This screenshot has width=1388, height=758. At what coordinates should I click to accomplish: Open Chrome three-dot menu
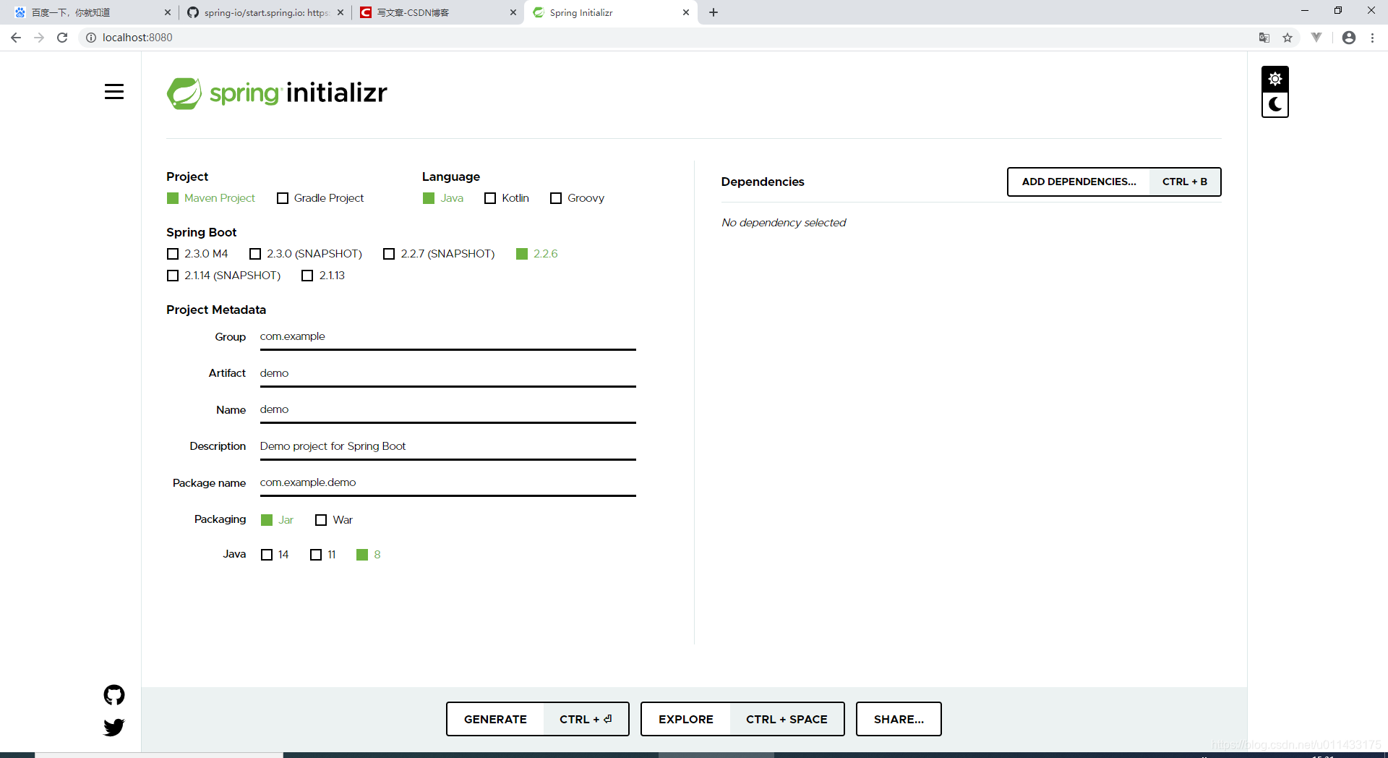point(1372,38)
